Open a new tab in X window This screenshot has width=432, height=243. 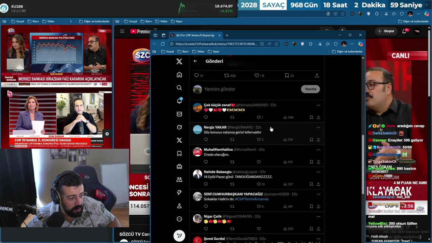pyautogui.click(x=227, y=35)
